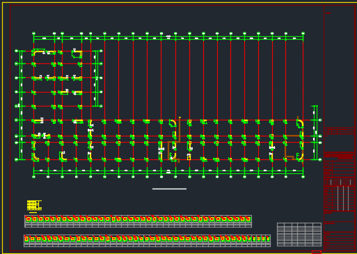The width and height of the screenshot is (357, 254).
Task: Click the last grid bubble on bottom axis row
Action: (303, 177)
